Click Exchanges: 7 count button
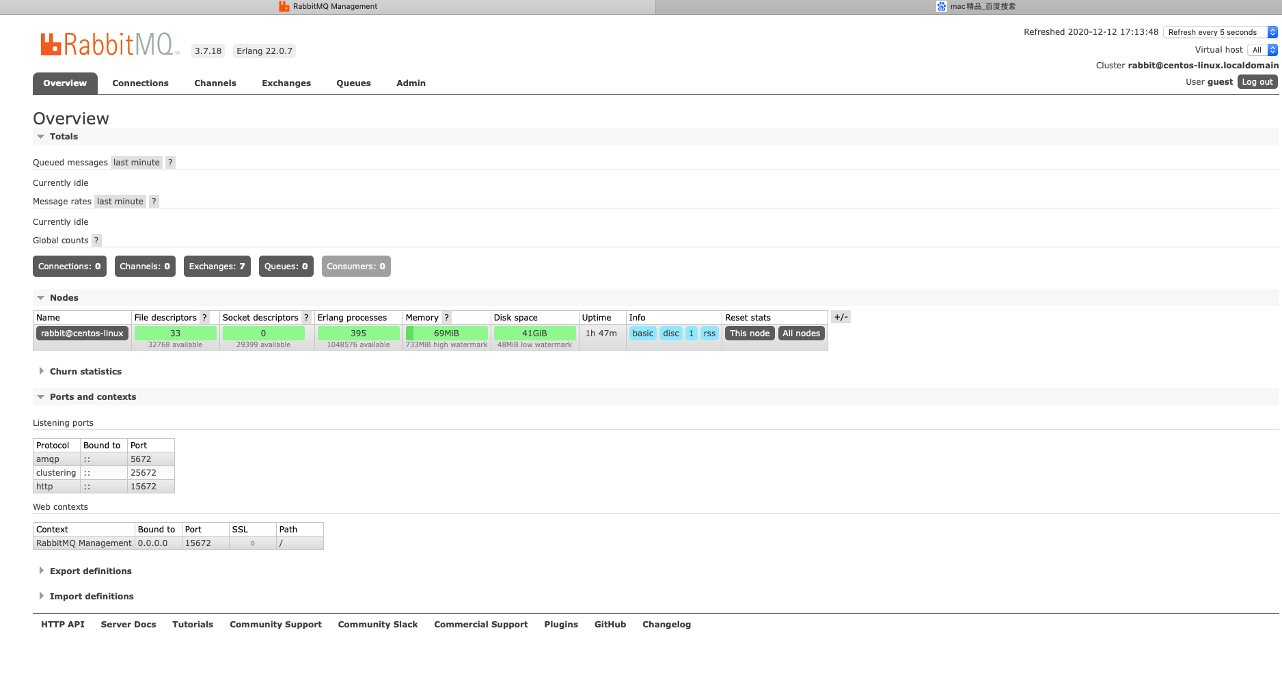The height and width of the screenshot is (680, 1282). [x=217, y=267]
